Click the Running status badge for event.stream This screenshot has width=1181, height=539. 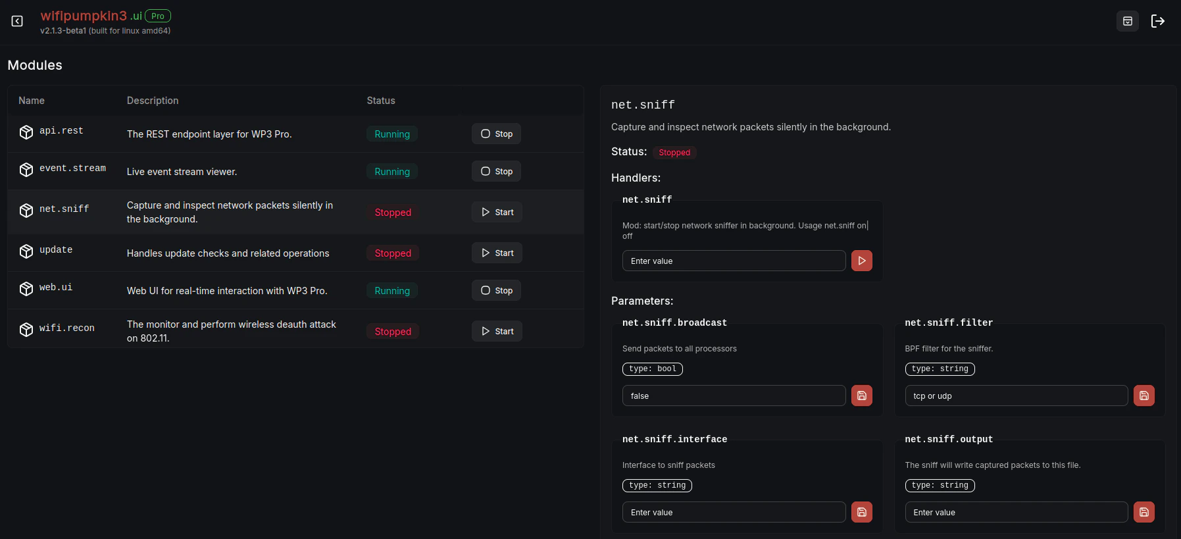pos(392,171)
